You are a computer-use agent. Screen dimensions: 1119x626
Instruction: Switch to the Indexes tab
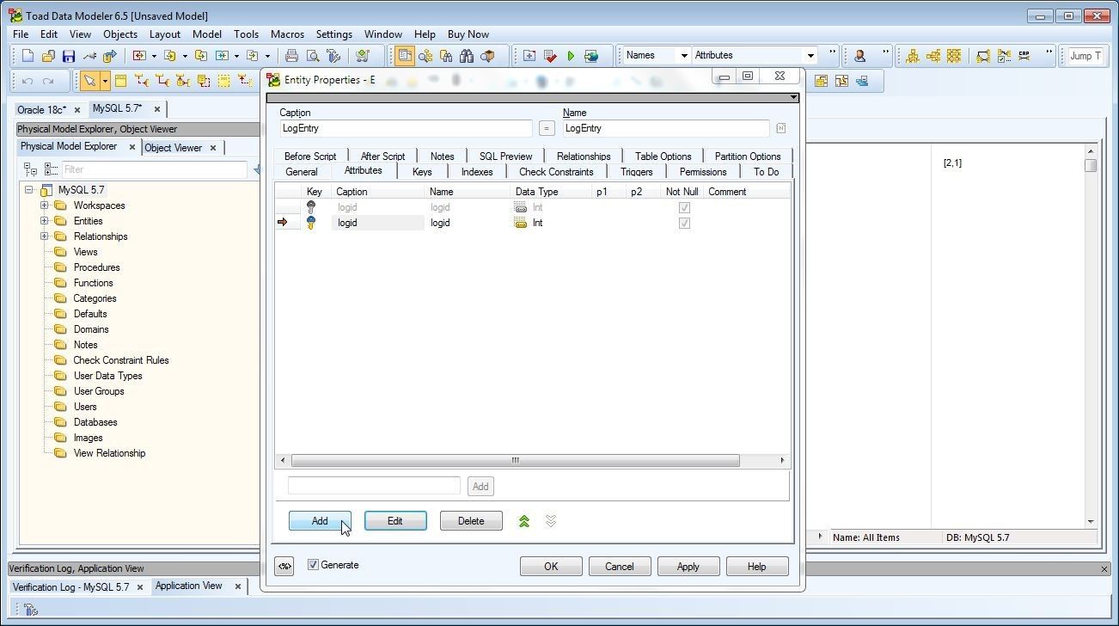[x=477, y=171]
